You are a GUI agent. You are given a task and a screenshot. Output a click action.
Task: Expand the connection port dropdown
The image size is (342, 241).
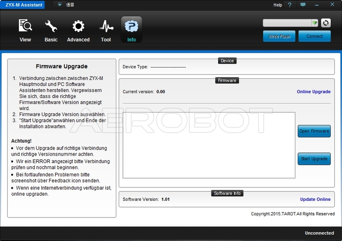point(314,23)
